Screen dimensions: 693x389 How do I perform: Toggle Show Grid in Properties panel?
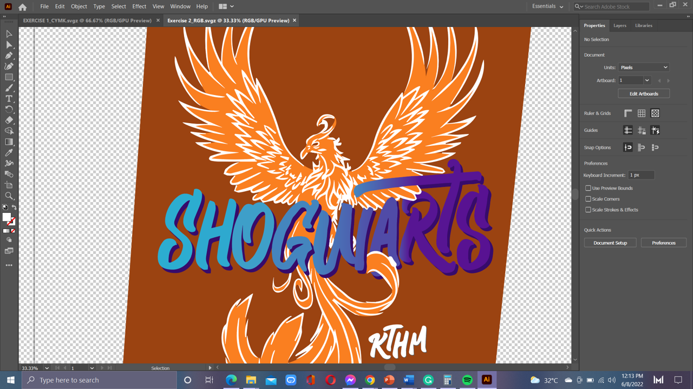pyautogui.click(x=642, y=113)
